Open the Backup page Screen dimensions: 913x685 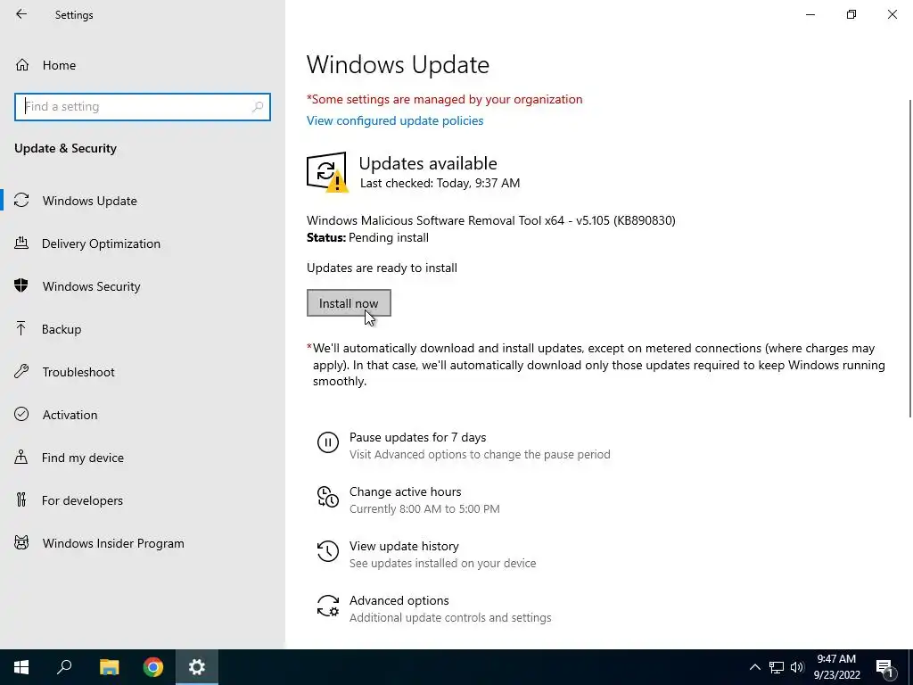(143, 329)
